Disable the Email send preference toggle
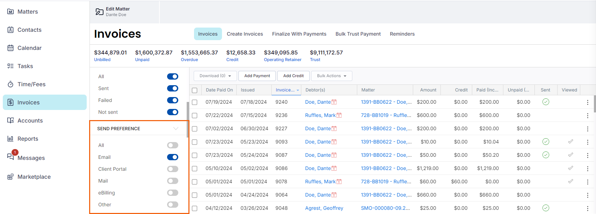Screen dimensions: 596x214 (x=173, y=157)
